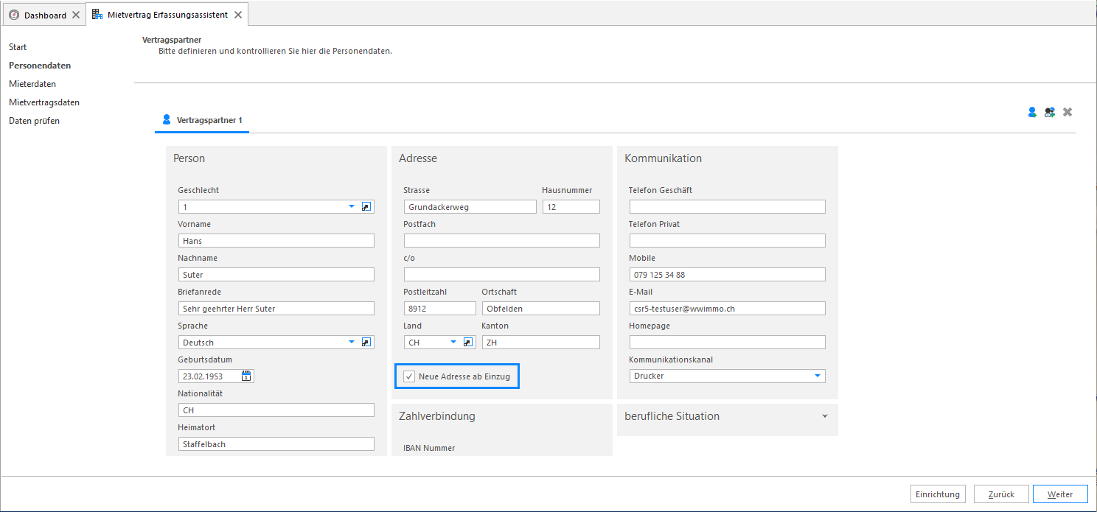The width and height of the screenshot is (1097, 512).
Task: Go to the Start wizard step
Action: pos(18,47)
